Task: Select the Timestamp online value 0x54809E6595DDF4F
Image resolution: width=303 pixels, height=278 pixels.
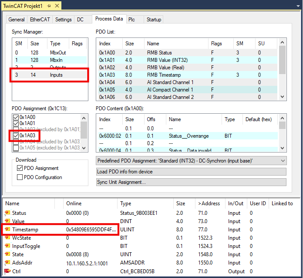Action: point(91,230)
